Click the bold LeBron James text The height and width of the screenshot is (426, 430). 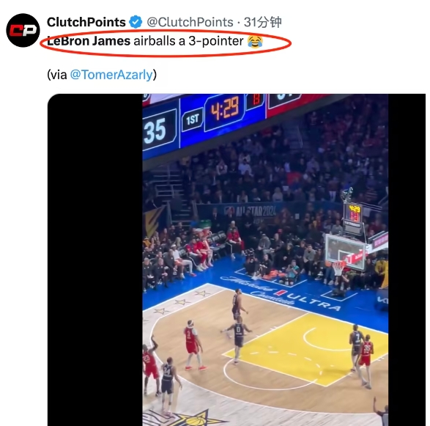pyautogui.click(x=89, y=41)
